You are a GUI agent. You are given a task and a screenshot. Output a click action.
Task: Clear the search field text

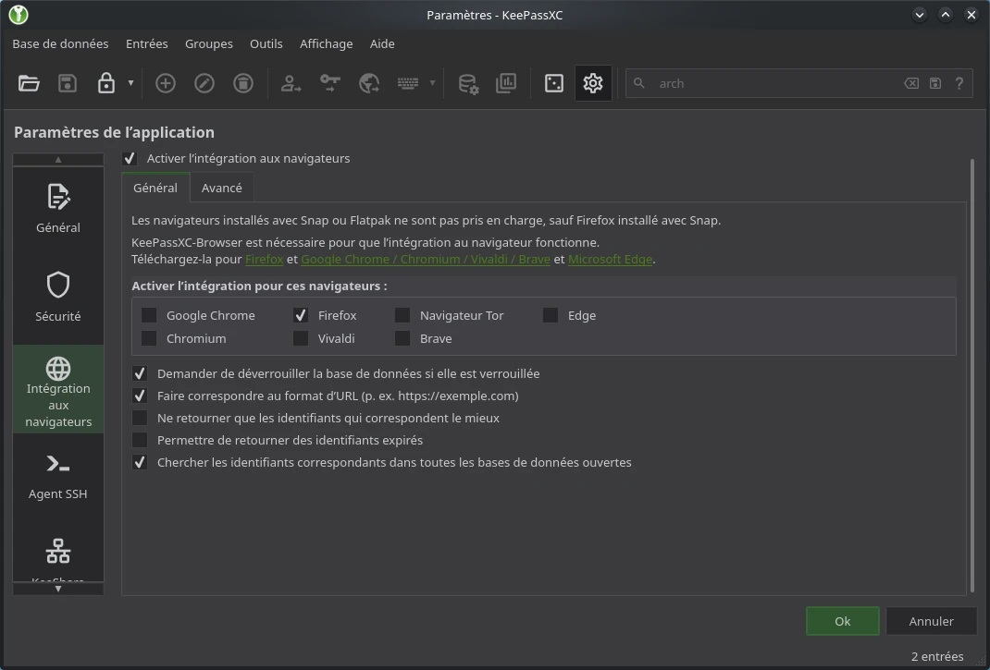click(911, 83)
